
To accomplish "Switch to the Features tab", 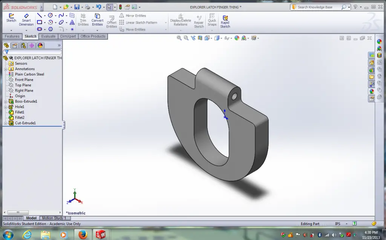I will tap(12, 36).
